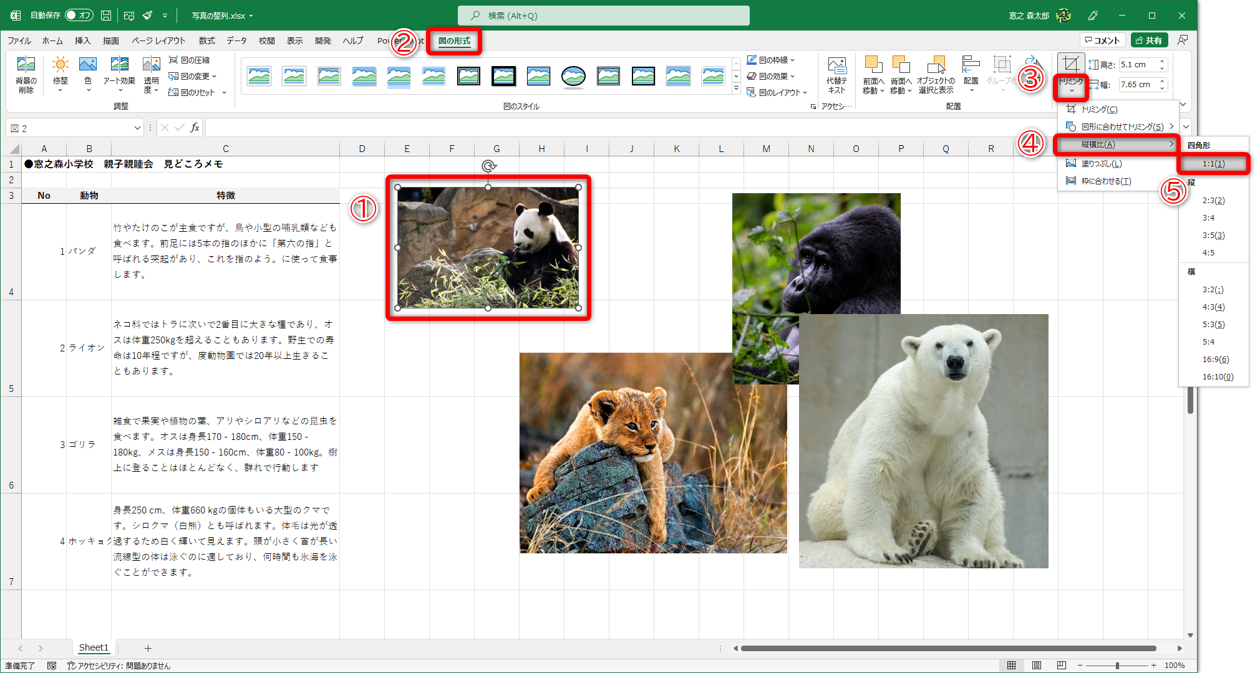Open オブジェクトの選択と表示 (Selection pane)
Screen dimensions: 1255x673
tap(937, 74)
